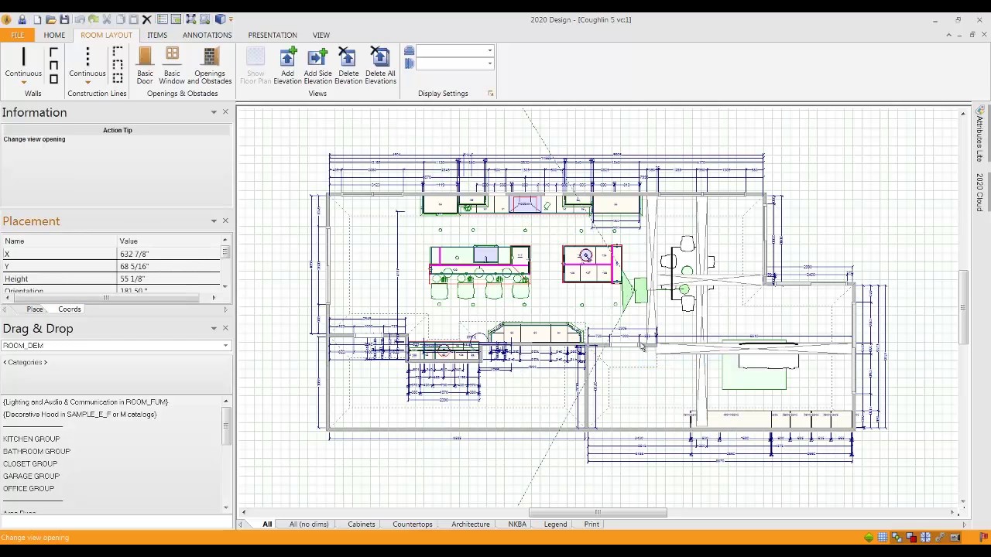Switch to the ITEMS ribbon tab

pos(157,35)
